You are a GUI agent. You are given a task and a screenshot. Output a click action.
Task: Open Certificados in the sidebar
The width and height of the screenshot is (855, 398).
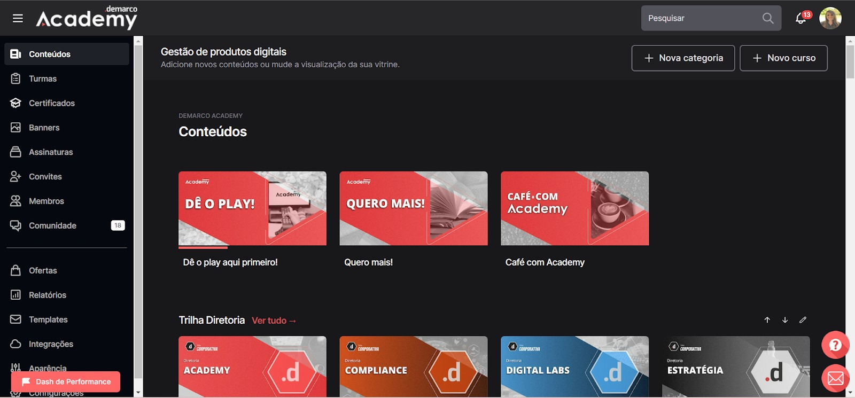[x=67, y=103]
